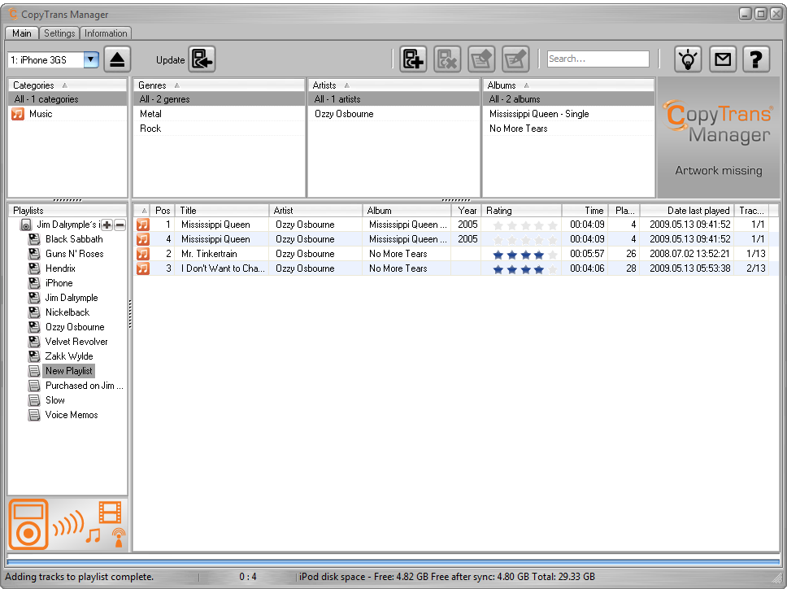Click the Slow playlist icon
The width and height of the screenshot is (787, 589).
[34, 400]
